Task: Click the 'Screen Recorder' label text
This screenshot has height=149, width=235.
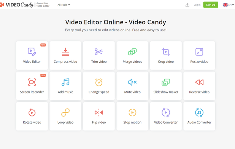Action: pos(32,92)
